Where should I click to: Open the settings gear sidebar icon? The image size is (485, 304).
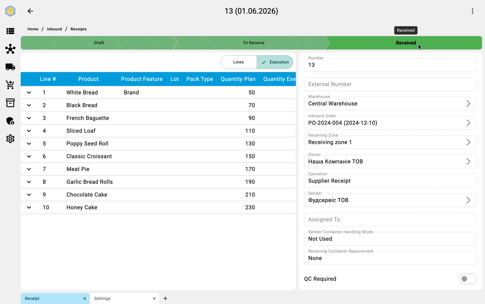click(x=10, y=139)
